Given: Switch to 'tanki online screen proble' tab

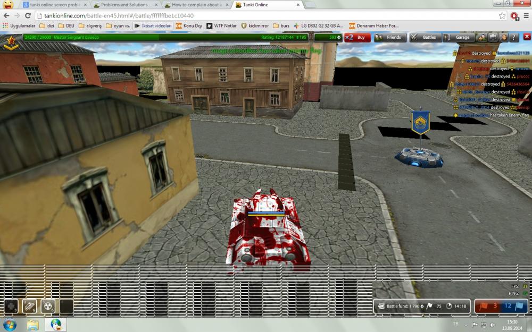Looking at the screenshot, I should [55, 5].
